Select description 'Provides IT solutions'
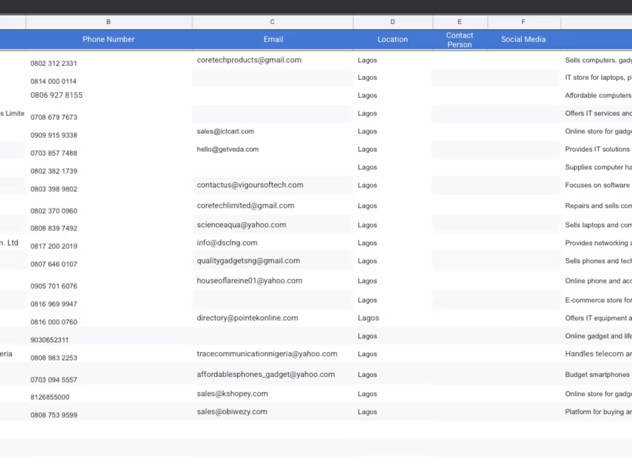Image resolution: width=632 pixels, height=474 pixels. pyautogui.click(x=598, y=149)
